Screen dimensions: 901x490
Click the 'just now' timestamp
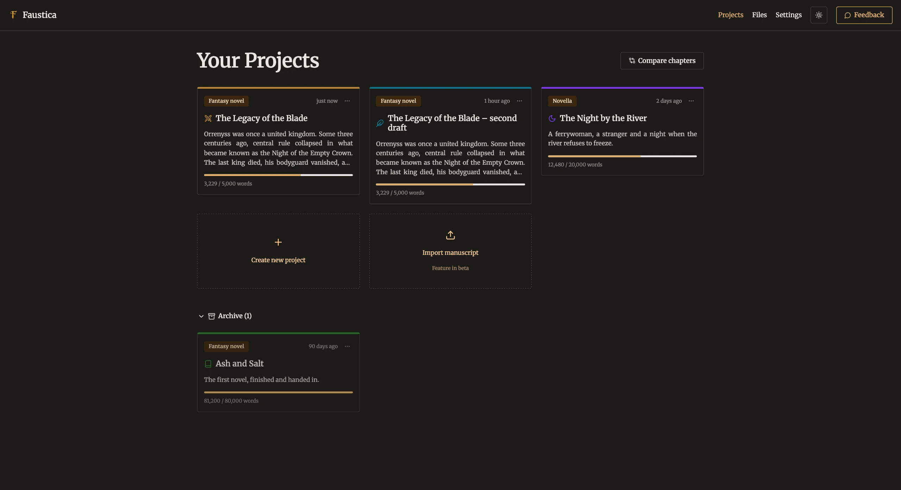coord(327,101)
